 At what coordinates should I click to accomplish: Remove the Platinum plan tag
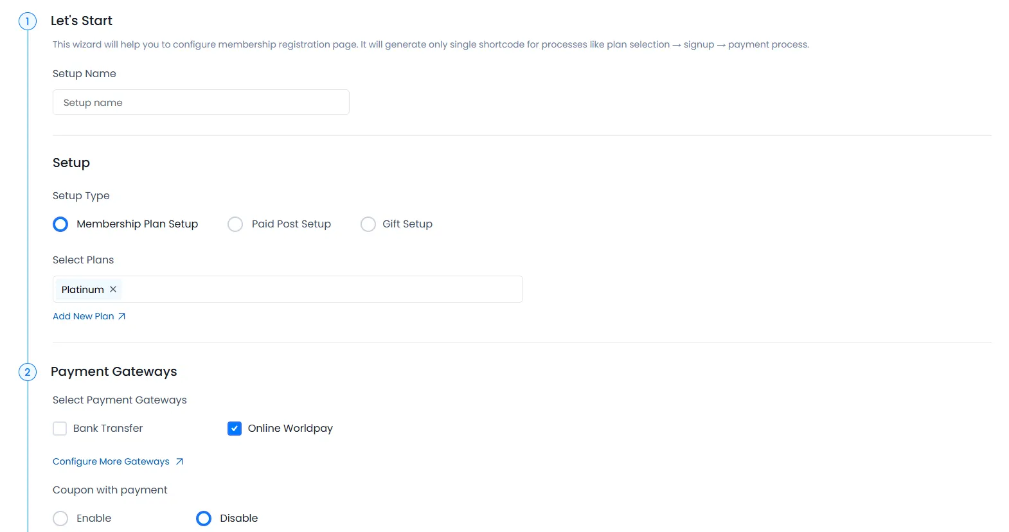click(113, 289)
